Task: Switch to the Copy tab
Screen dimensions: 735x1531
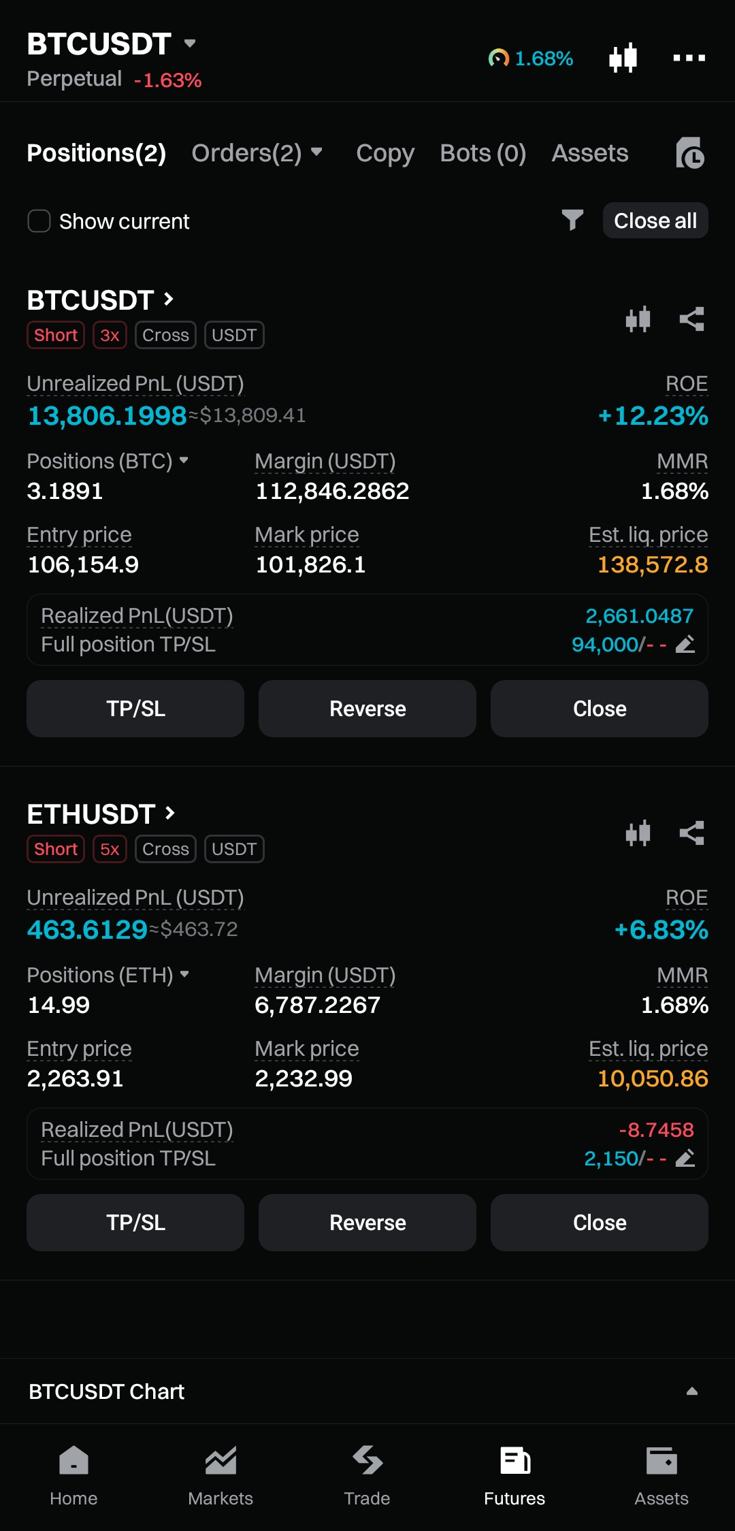Action: pos(385,153)
